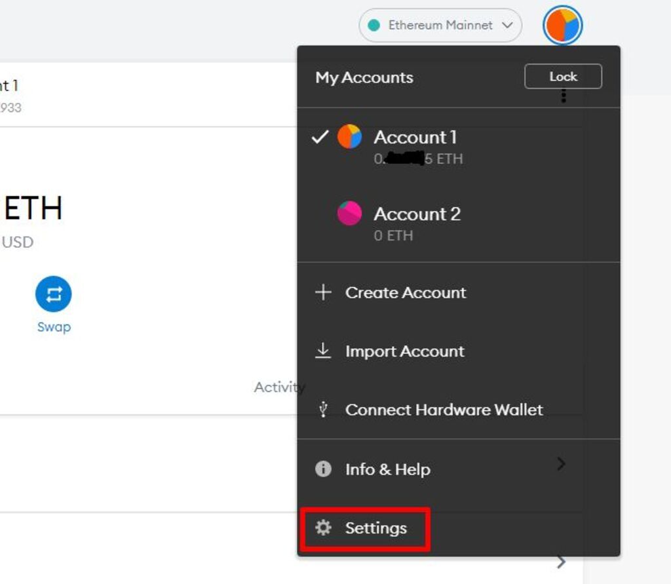This screenshot has width=671, height=584.
Task: Click the pink Account 2 avatar
Action: (x=349, y=214)
